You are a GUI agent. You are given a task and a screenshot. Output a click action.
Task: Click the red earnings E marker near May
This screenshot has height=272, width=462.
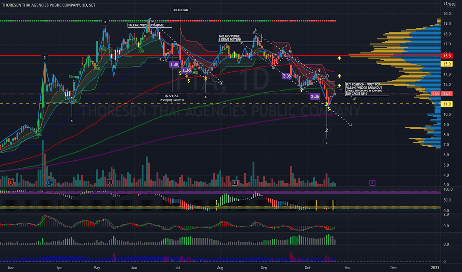click(110, 182)
